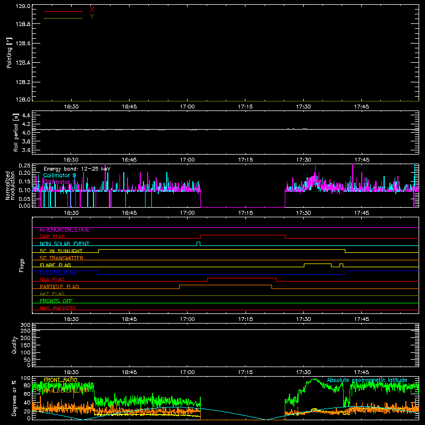Click the PARTICLE_FLAG label
425x425 pixels.
pos(59,287)
